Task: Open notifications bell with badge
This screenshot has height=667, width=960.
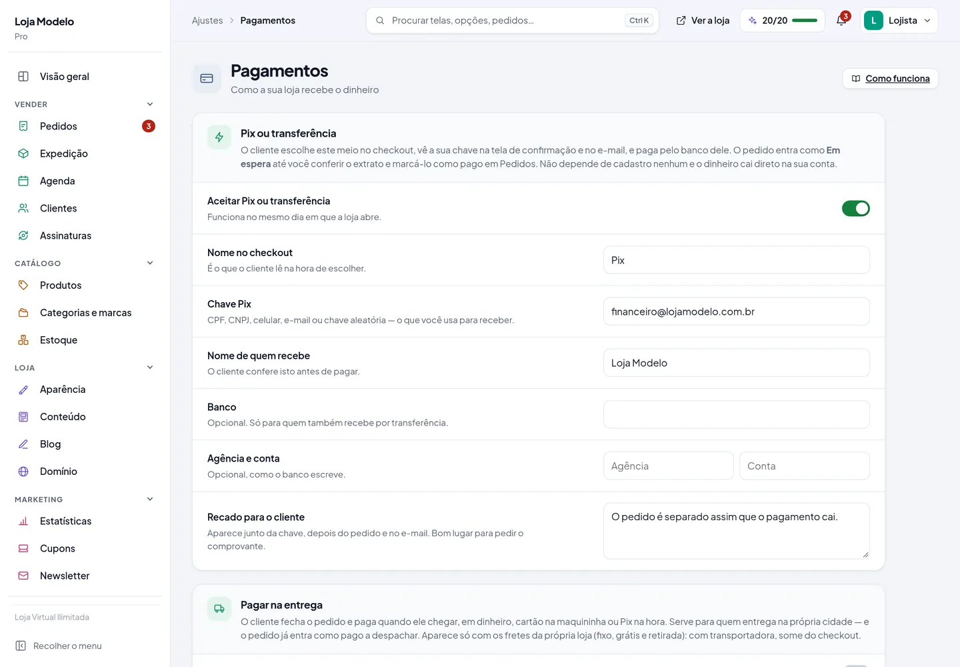Action: [x=842, y=20]
